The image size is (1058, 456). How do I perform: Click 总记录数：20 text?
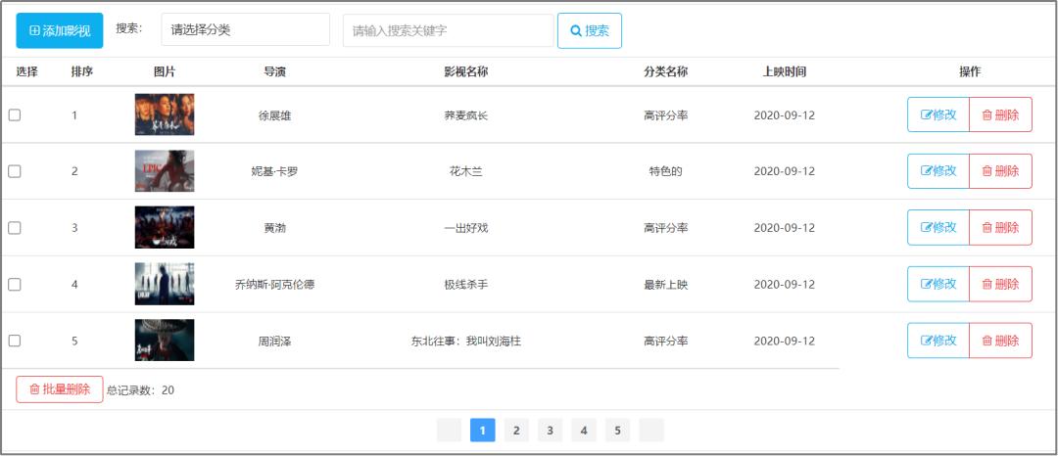tap(140, 390)
